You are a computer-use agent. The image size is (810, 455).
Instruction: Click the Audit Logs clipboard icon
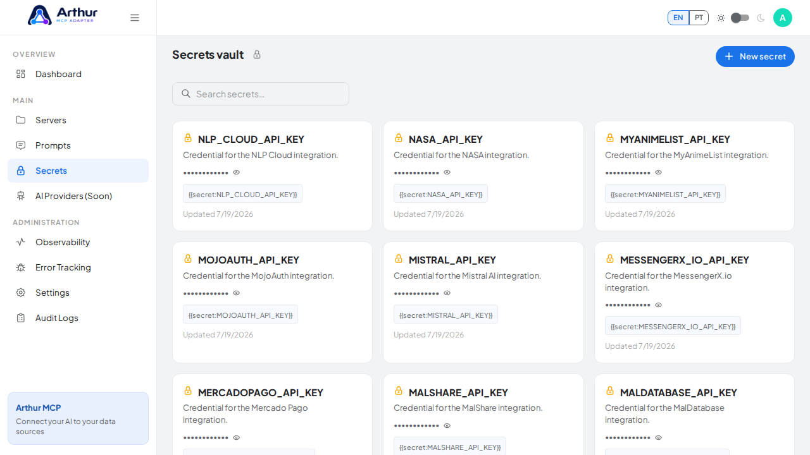tap(21, 318)
